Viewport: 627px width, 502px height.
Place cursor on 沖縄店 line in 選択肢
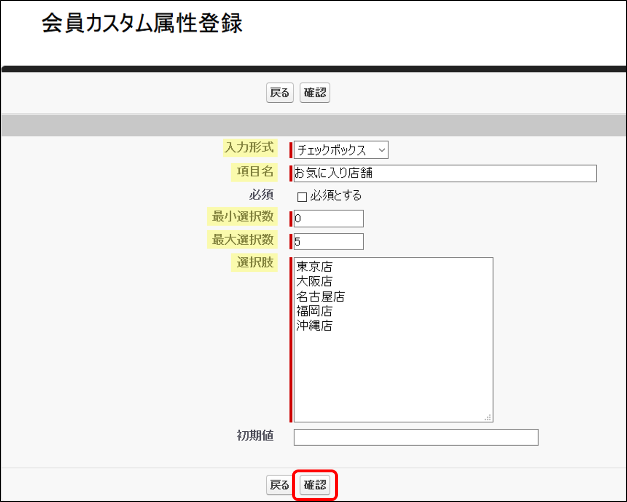(x=314, y=326)
